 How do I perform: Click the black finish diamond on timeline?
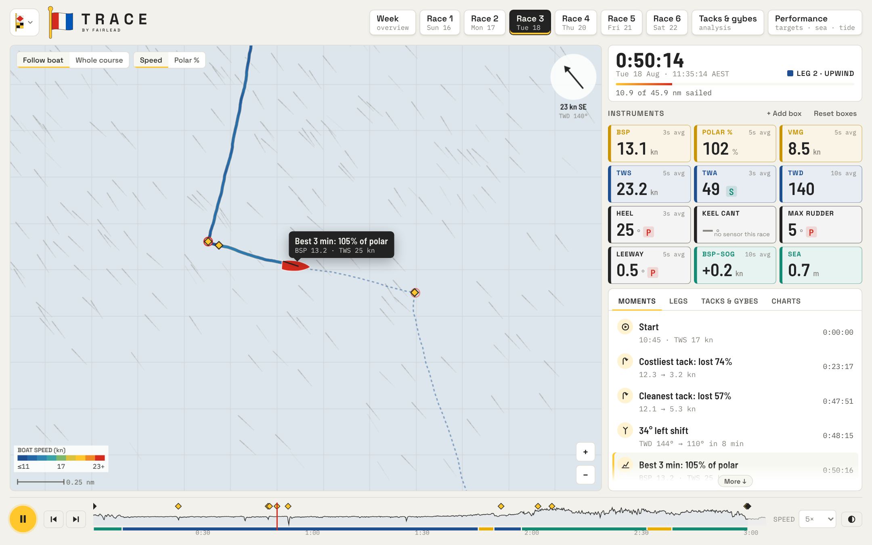[x=747, y=506]
